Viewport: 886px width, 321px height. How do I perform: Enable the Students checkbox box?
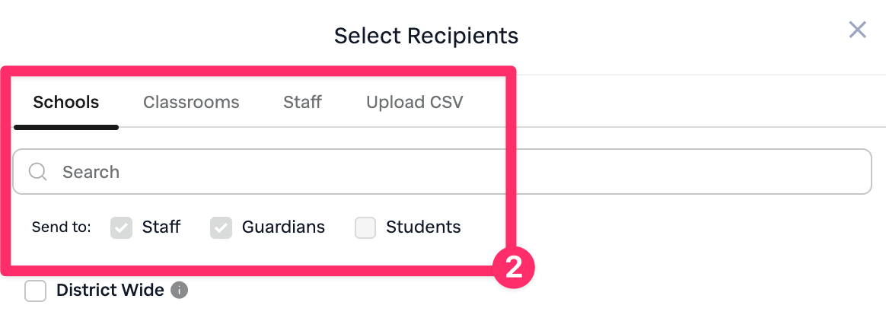(365, 227)
